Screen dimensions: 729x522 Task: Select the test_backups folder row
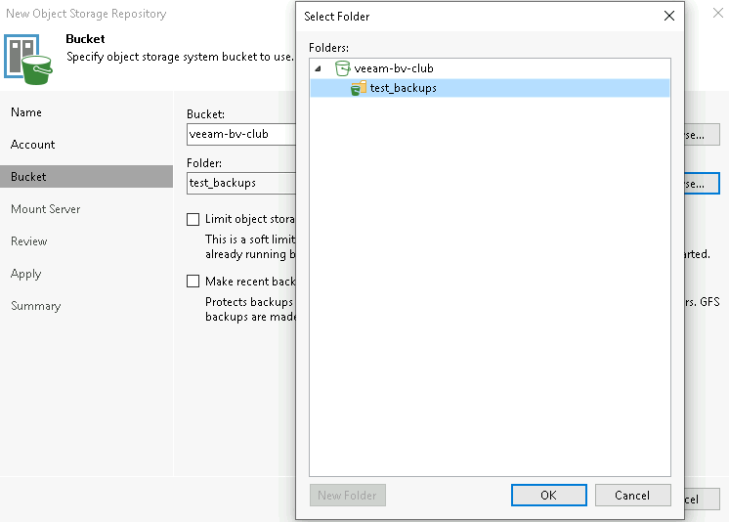pos(490,88)
